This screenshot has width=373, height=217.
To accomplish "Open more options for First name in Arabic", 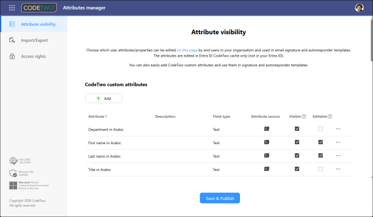I will pos(338,142).
